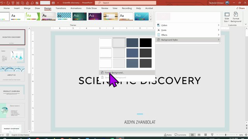Select the black background style swatch
Screen dimensions: 248x139
tap(146, 43)
